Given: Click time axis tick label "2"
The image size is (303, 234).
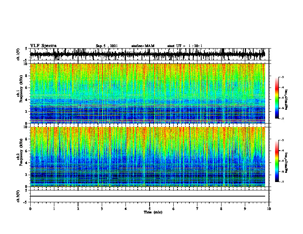Looking at the screenshot, I should (78, 209).
